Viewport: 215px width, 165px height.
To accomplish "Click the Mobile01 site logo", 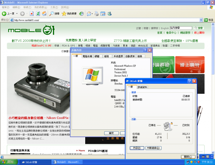I will click(31, 30).
